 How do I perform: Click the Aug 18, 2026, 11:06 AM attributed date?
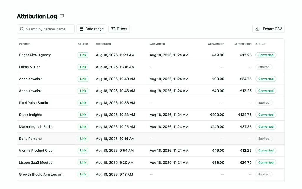(x=115, y=67)
